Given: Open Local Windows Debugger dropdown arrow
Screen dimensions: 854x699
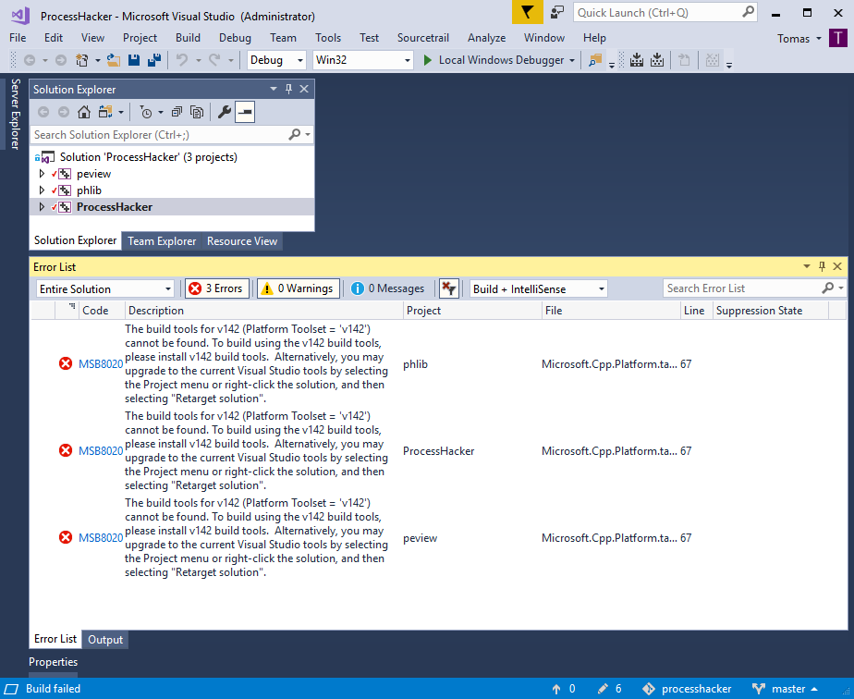Looking at the screenshot, I should point(572,60).
